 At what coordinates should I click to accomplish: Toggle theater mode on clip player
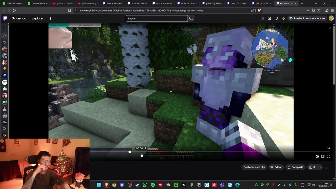323,156
